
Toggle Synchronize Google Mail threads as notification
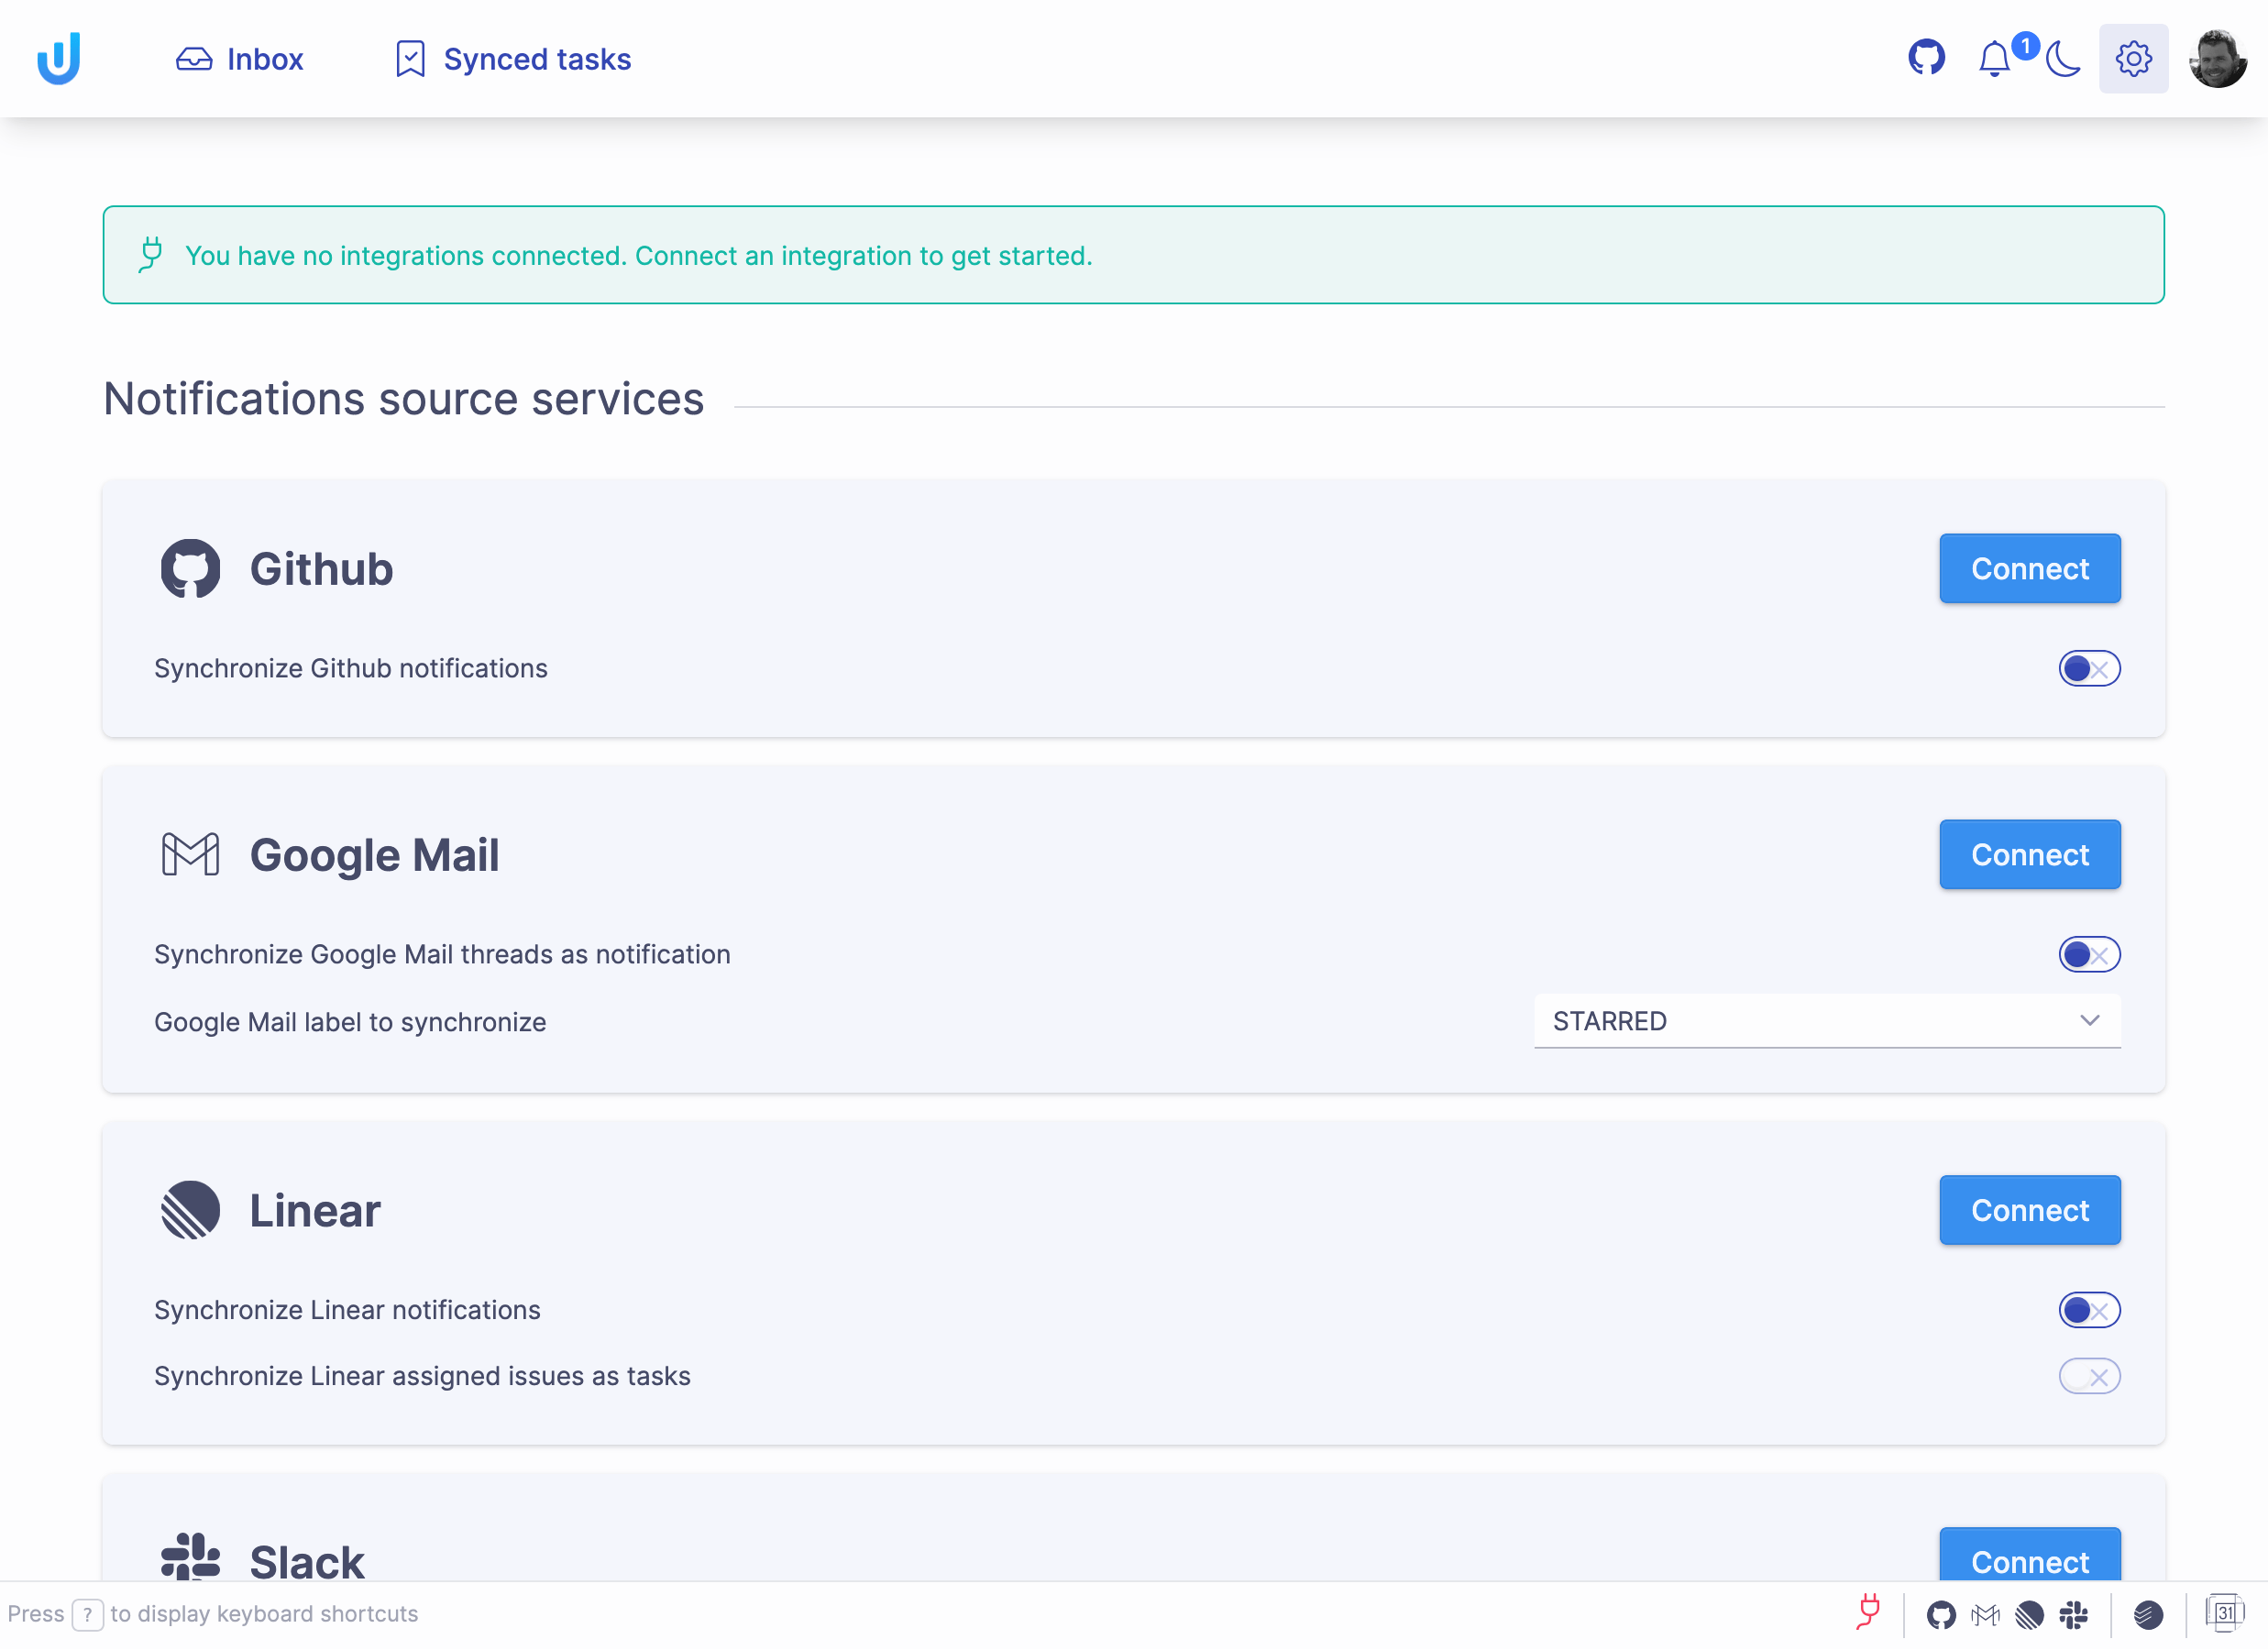(x=2089, y=954)
